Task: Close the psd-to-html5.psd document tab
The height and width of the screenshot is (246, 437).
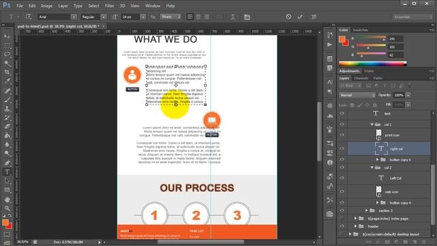Action: click(x=103, y=26)
